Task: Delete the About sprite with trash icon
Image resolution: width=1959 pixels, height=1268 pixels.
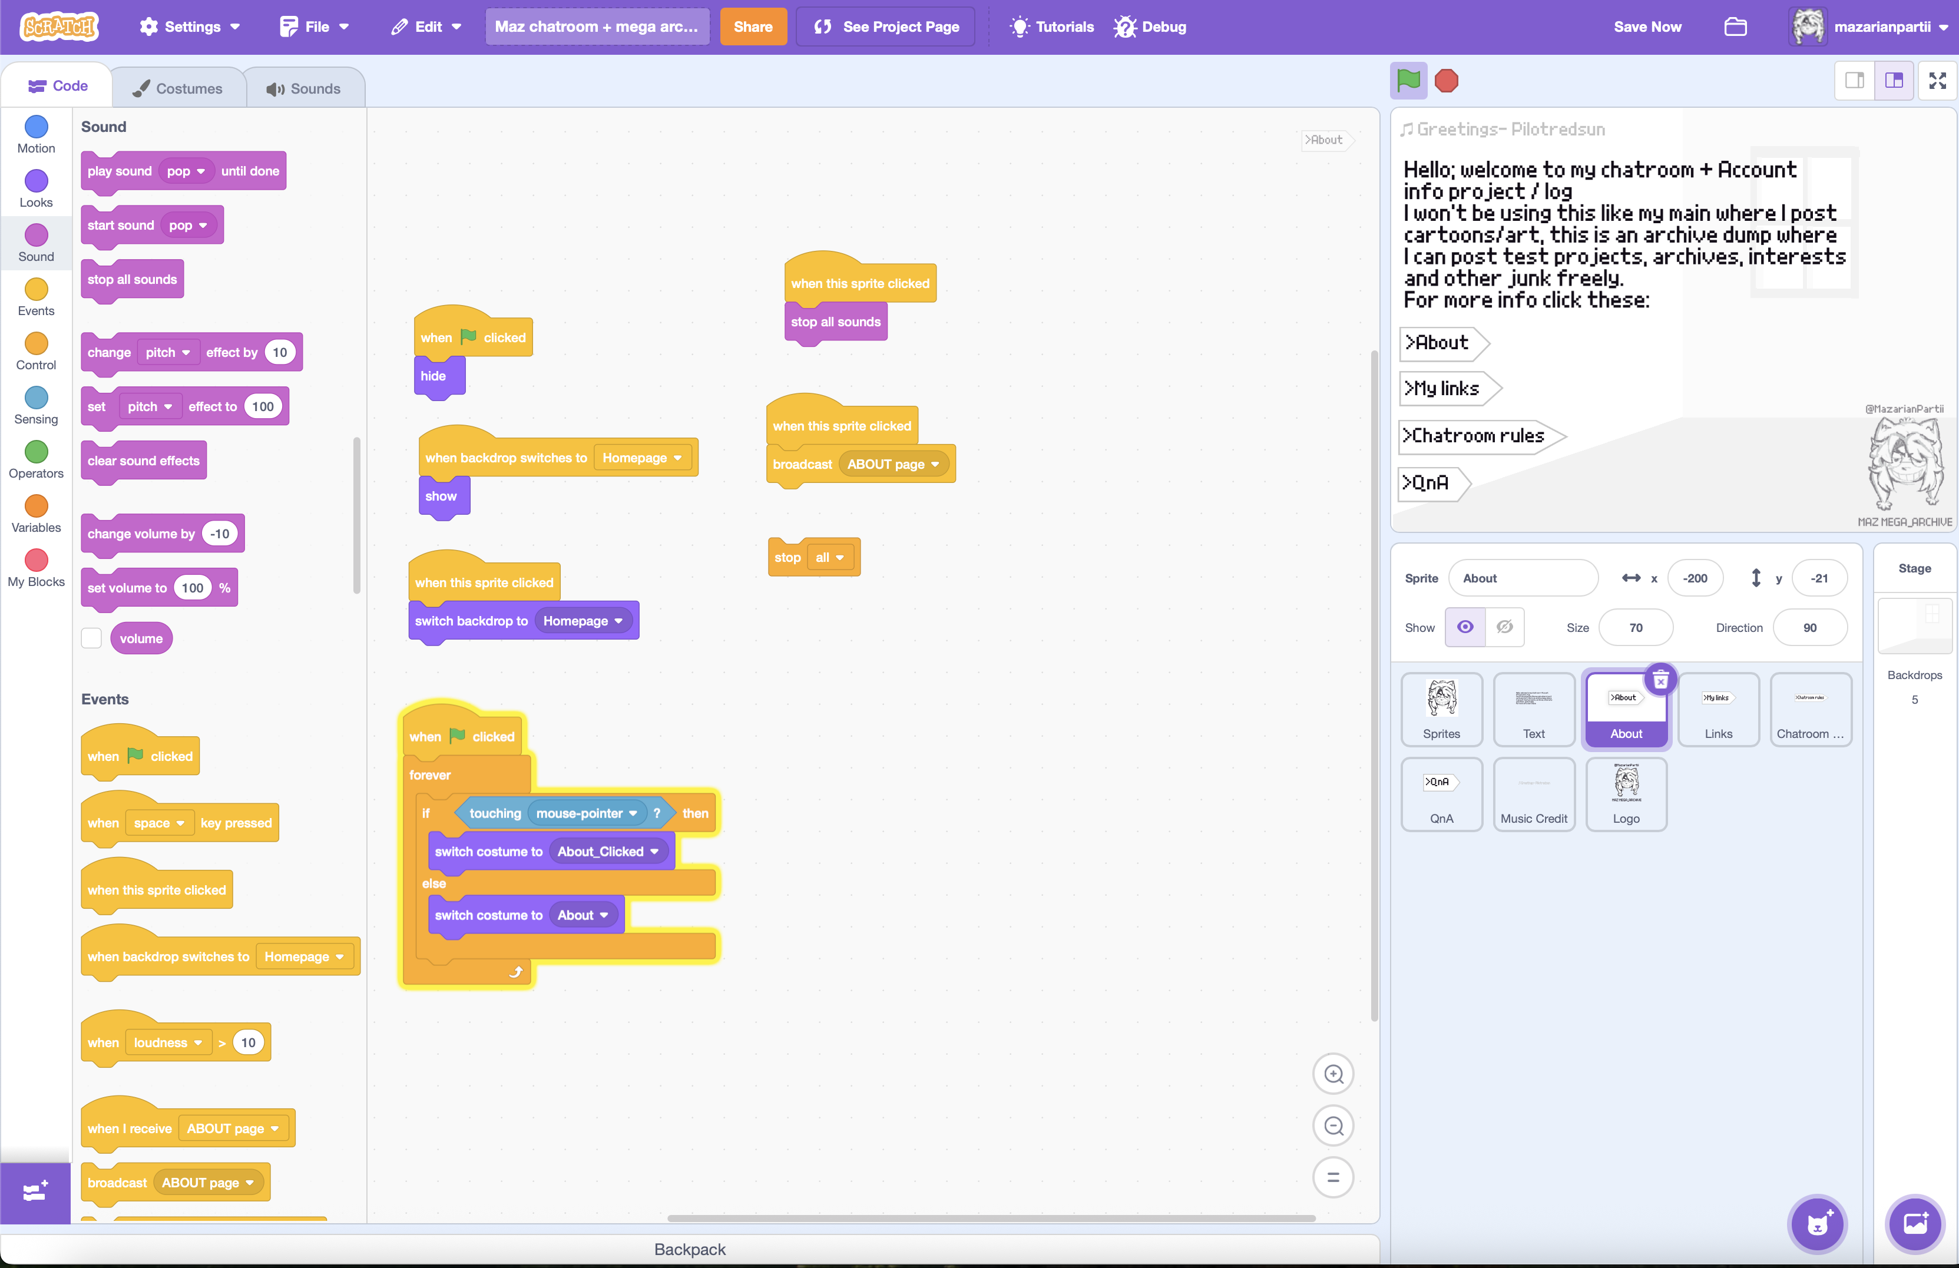Action: click(1660, 680)
